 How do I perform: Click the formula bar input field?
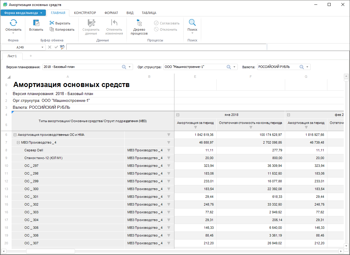point(166,47)
